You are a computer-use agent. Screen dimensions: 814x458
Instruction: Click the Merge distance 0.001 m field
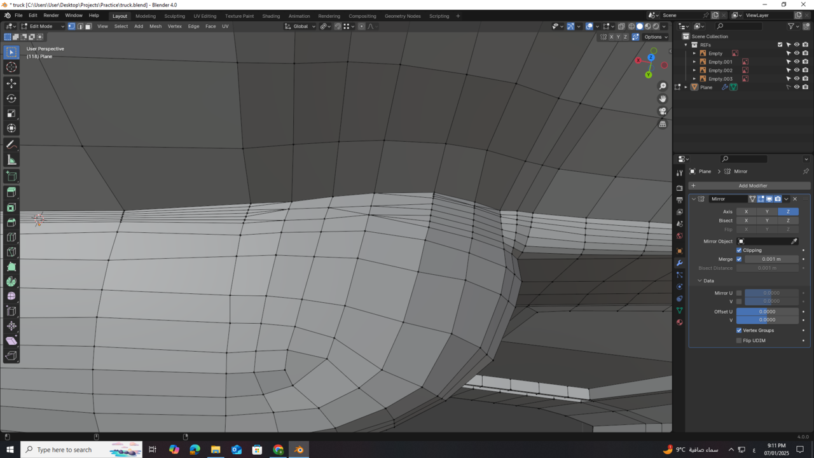(x=771, y=259)
